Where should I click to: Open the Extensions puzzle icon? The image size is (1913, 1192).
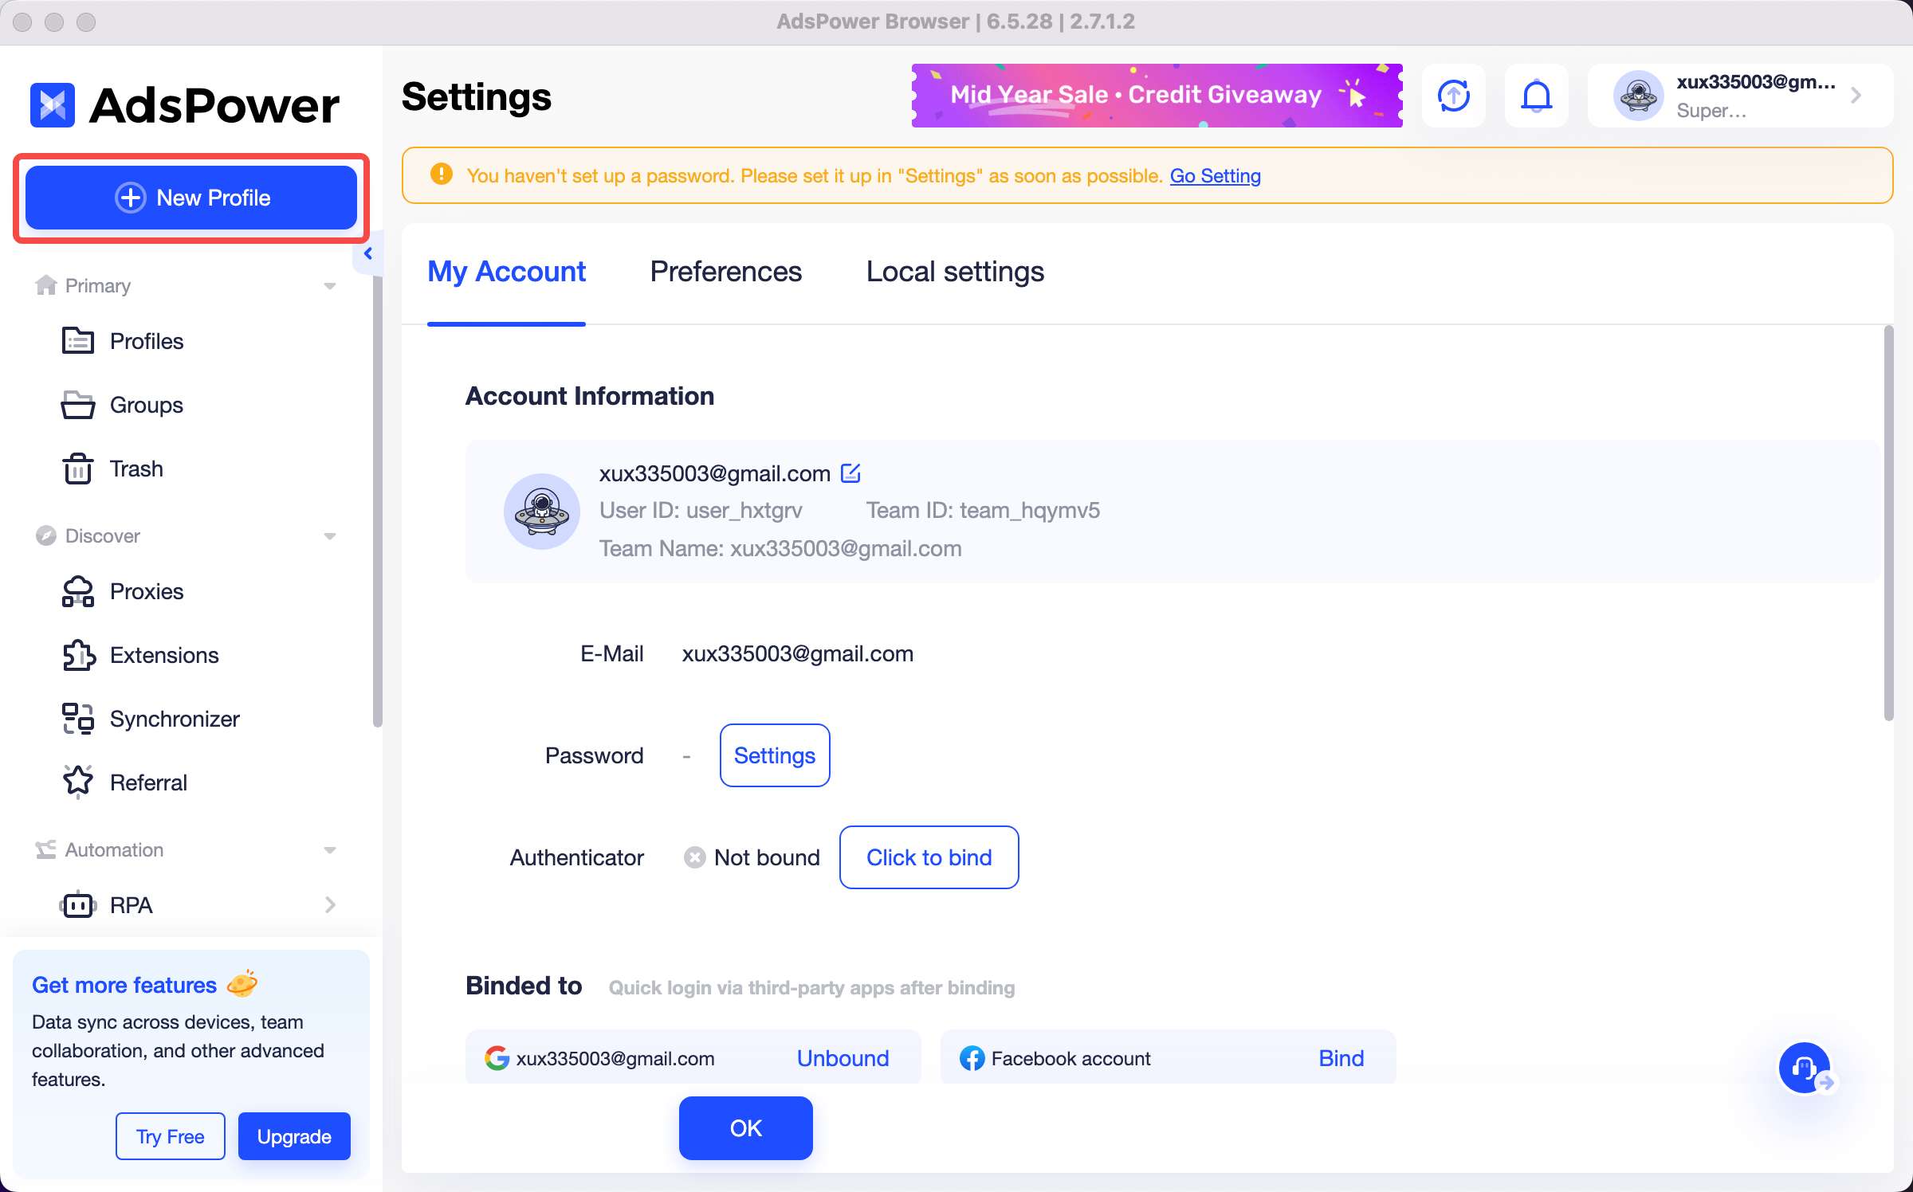pyautogui.click(x=78, y=655)
